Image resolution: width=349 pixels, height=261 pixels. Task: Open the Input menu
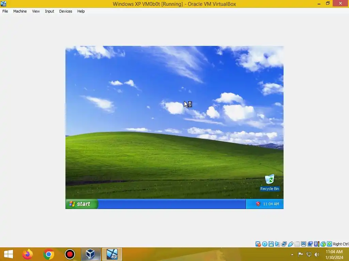(49, 11)
